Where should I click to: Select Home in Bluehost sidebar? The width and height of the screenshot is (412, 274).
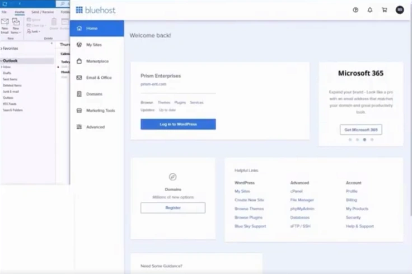pos(97,29)
